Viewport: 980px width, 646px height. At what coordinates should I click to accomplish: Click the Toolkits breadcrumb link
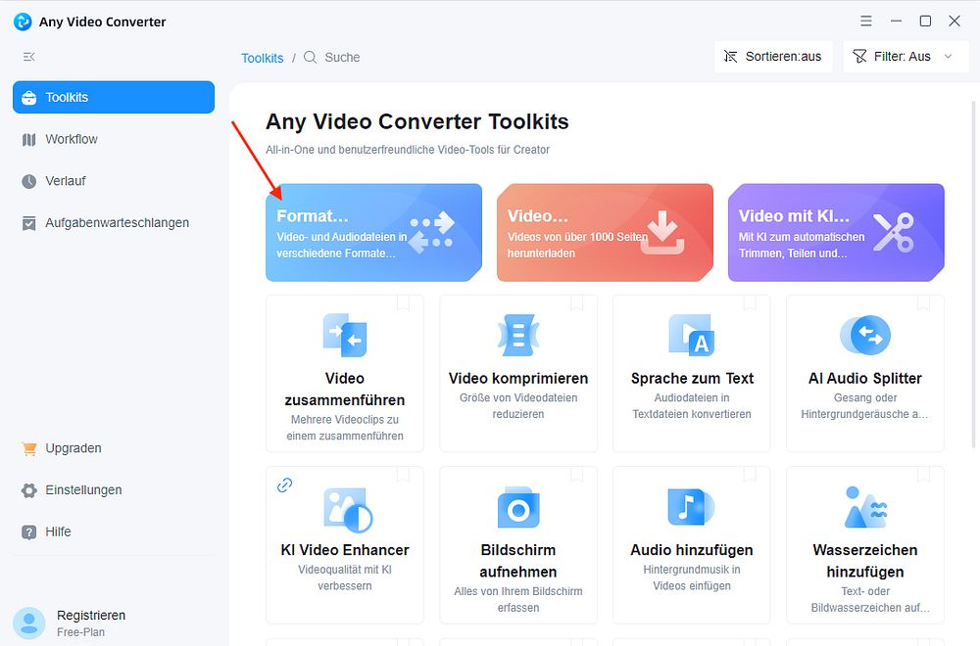point(262,58)
